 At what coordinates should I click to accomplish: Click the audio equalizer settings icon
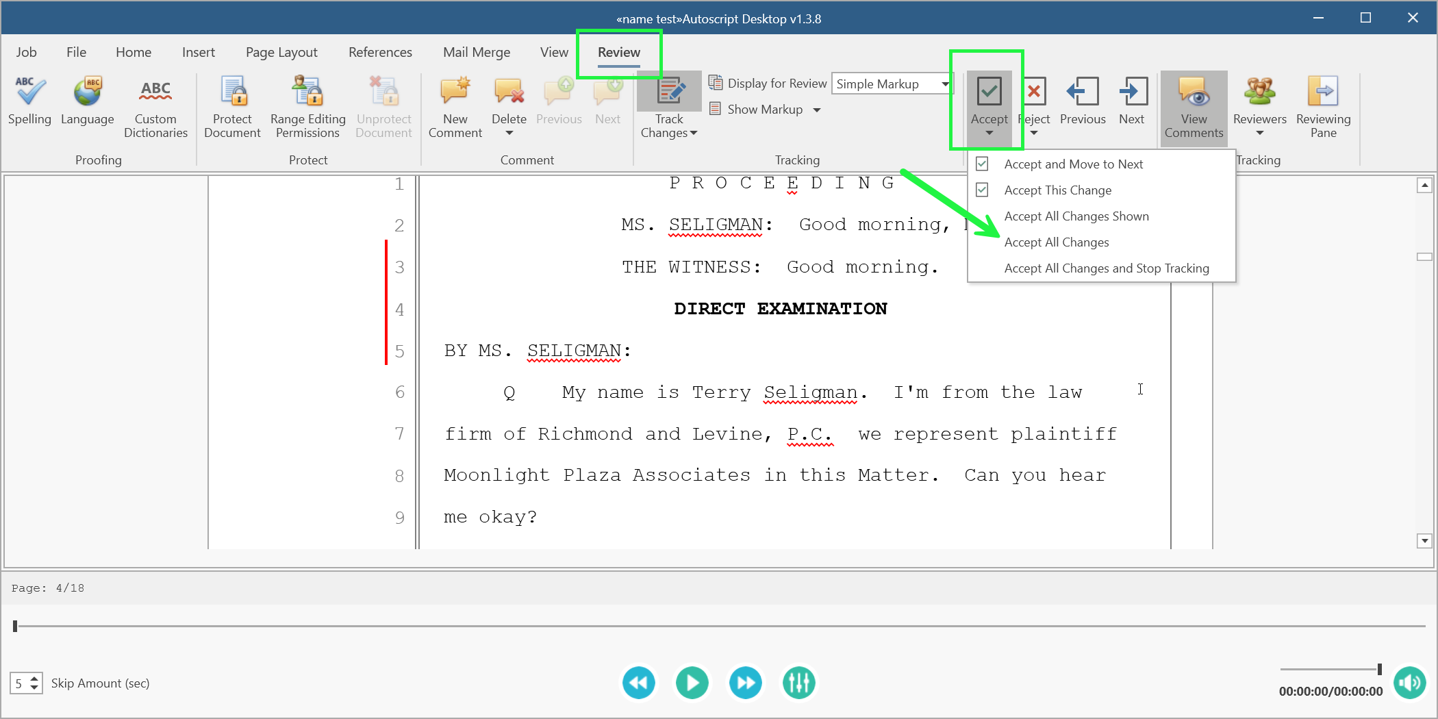click(x=798, y=683)
